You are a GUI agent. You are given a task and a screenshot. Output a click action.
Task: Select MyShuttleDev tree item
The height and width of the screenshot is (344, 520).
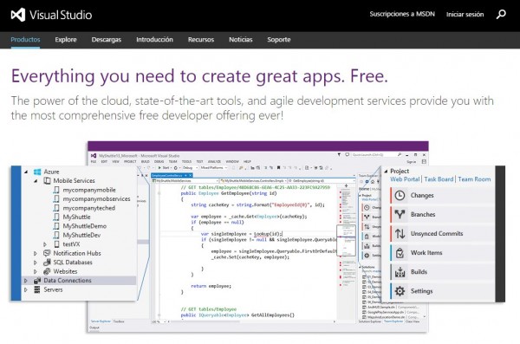click(x=81, y=235)
